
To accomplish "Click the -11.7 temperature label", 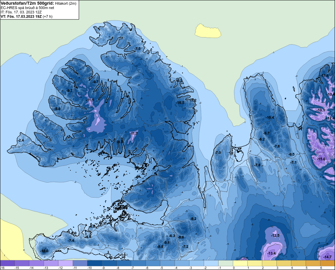I will (x=134, y=134).
